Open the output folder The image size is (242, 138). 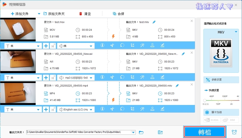point(141,132)
